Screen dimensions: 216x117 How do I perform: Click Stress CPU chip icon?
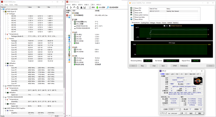pos(131,8)
